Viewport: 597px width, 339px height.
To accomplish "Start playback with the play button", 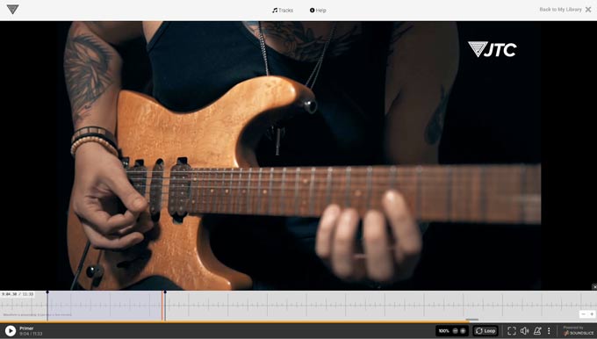I will [11, 330].
